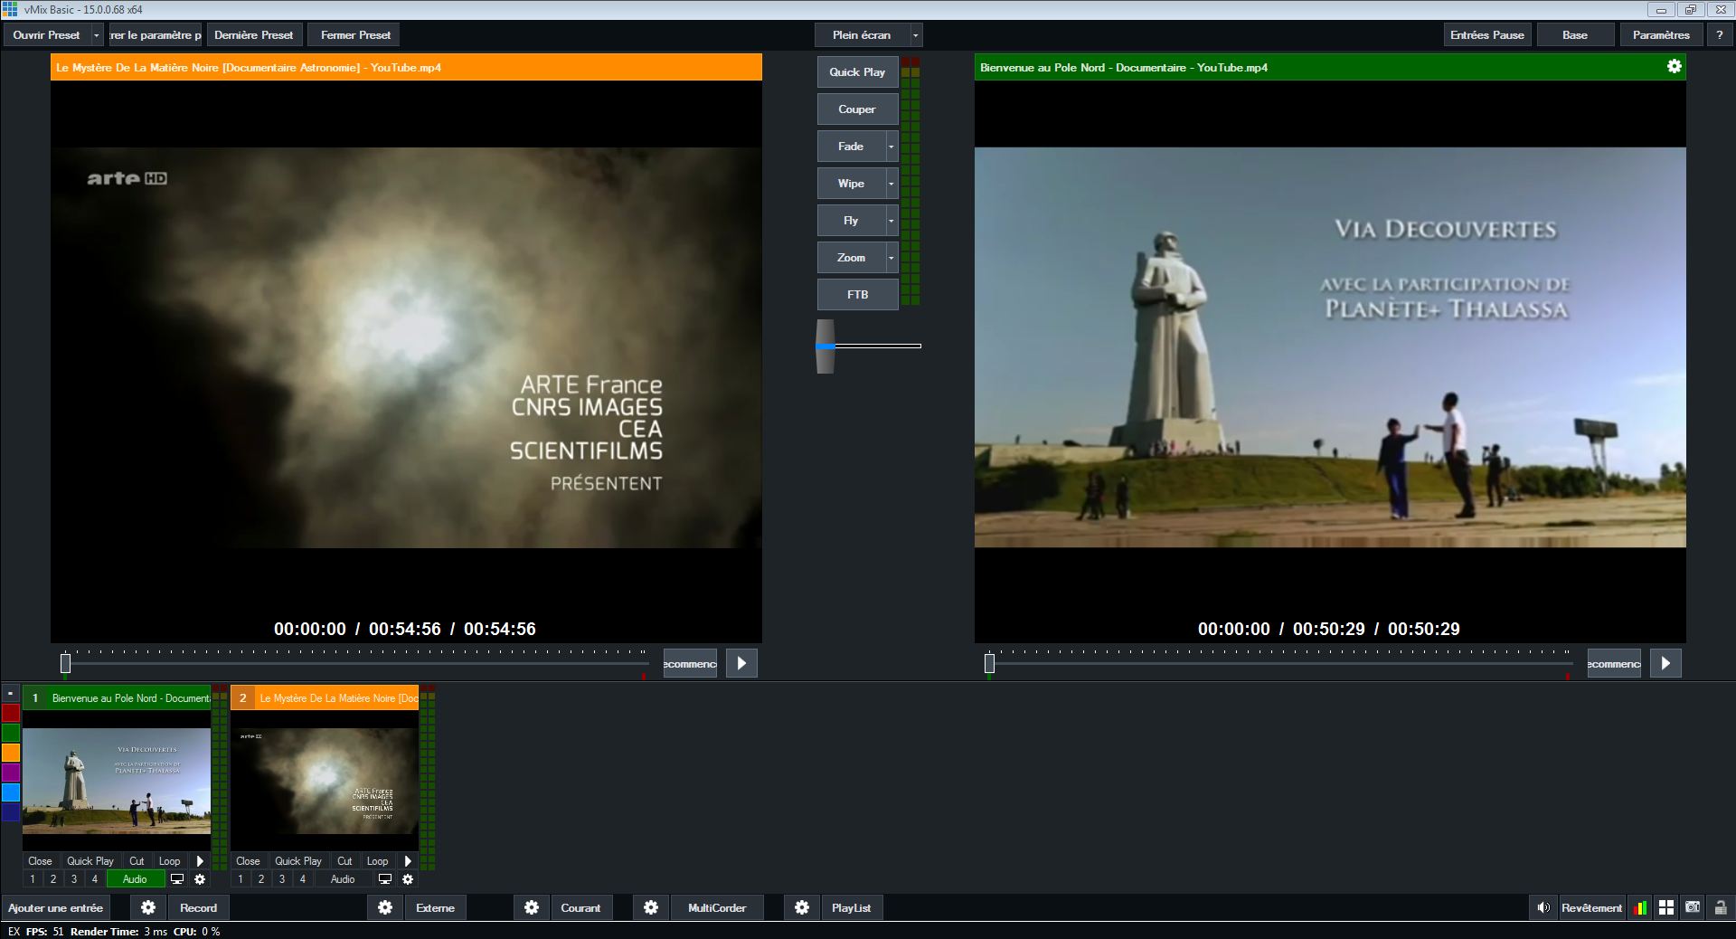Open the Paramètres menu
This screenshot has width=1736, height=939.
[1661, 35]
